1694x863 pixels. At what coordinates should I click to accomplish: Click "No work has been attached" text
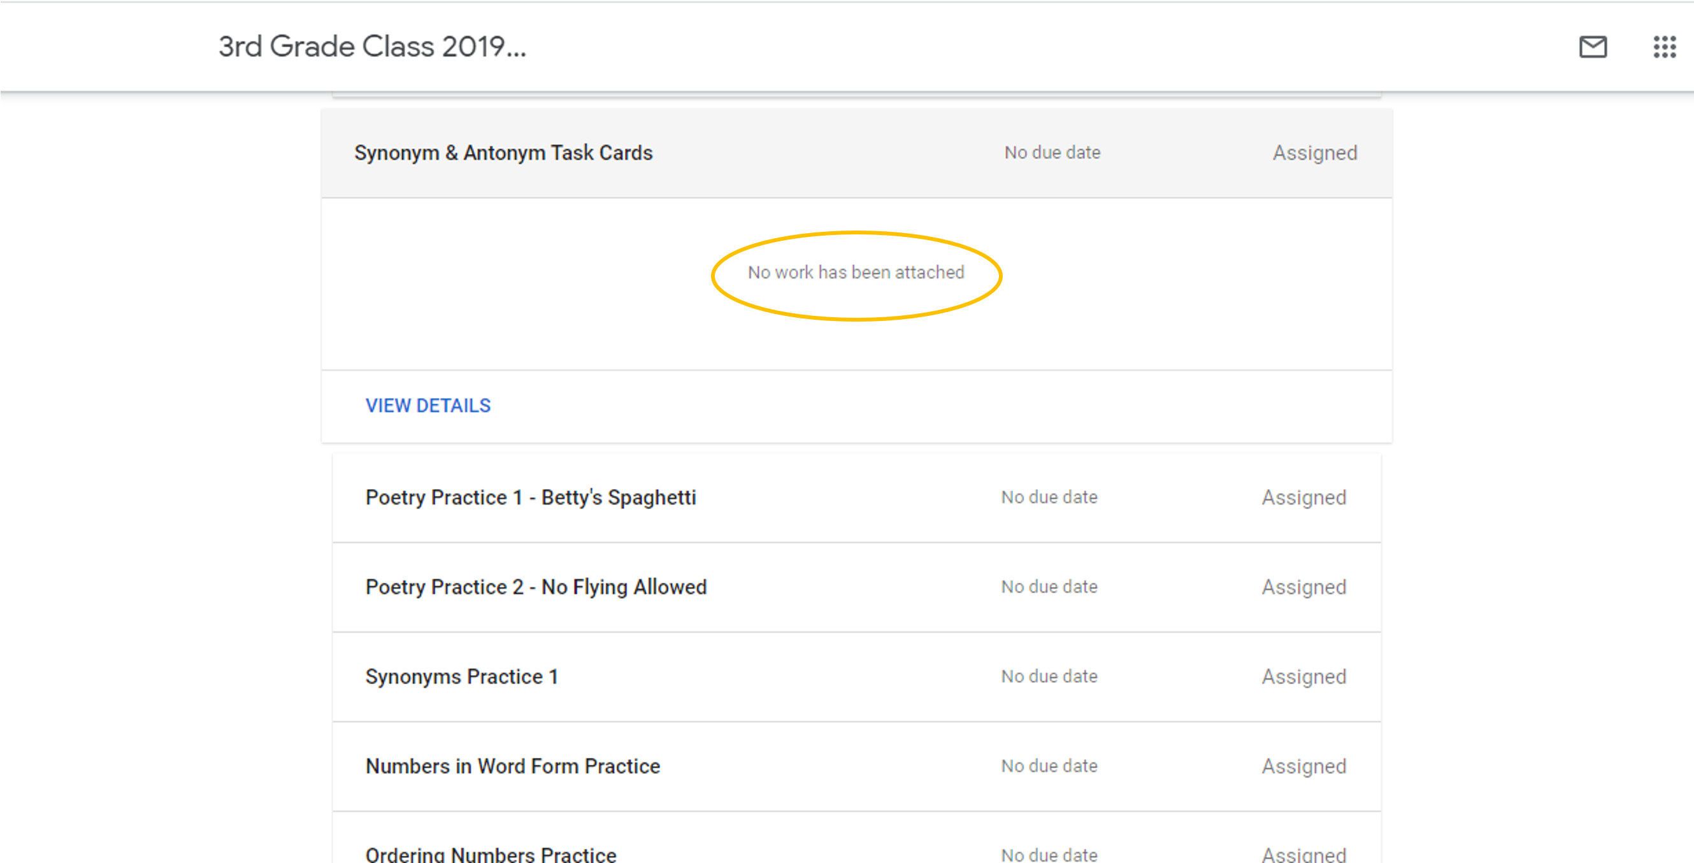click(856, 272)
